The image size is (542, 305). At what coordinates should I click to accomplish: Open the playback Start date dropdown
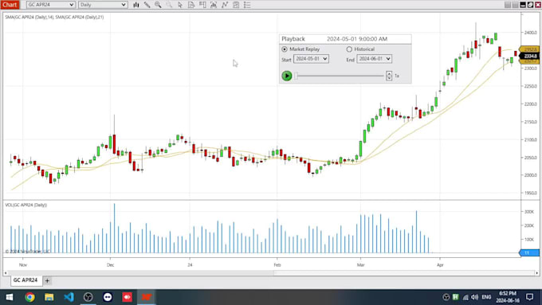pos(311,59)
